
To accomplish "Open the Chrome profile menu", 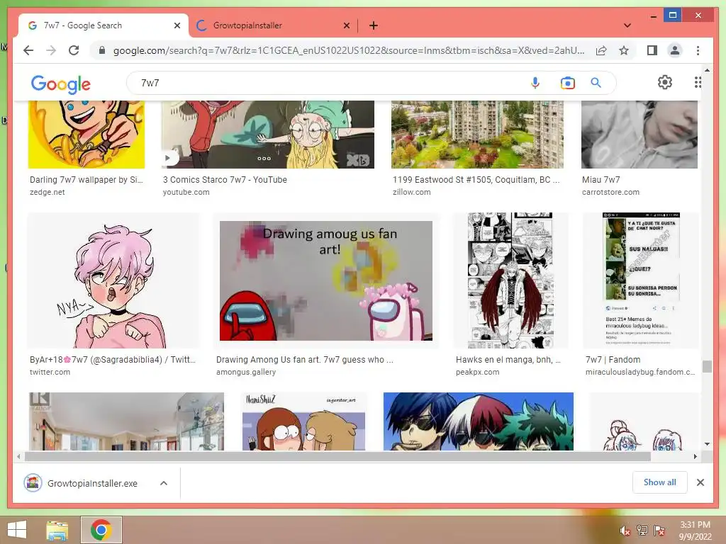I will [x=675, y=50].
